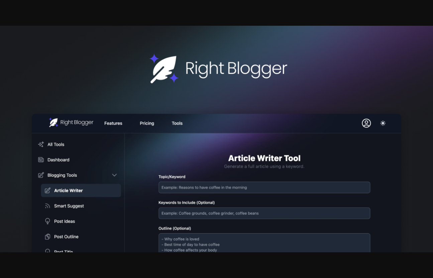Image resolution: width=433 pixels, height=278 pixels.
Task: Click the Topic/Keyword input field
Action: (264, 187)
